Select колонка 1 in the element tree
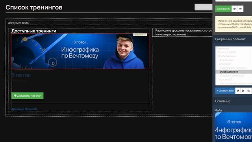252x142 pixels. pos(225,64)
